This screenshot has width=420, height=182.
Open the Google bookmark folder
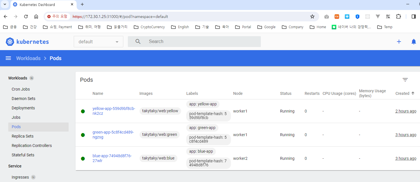tap(267, 27)
